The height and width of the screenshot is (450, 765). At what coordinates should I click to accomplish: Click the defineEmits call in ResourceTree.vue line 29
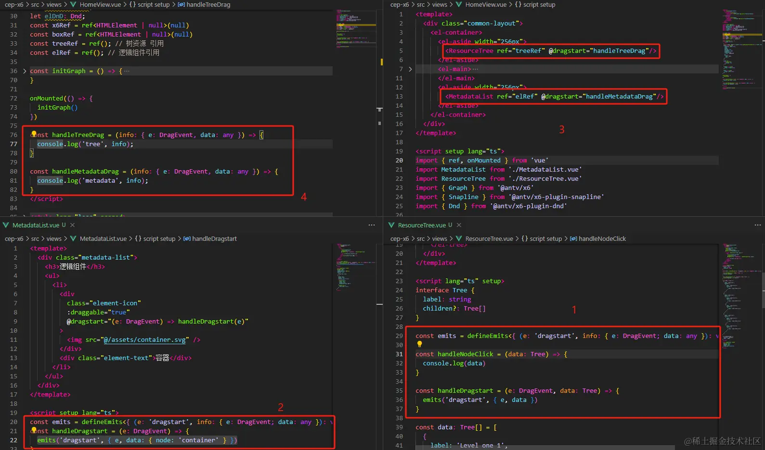click(x=488, y=336)
